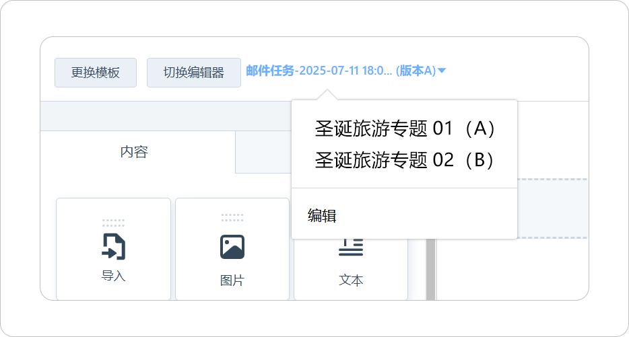Click drag handle dots on 导入 card
The height and width of the screenshot is (337, 629).
click(114, 223)
